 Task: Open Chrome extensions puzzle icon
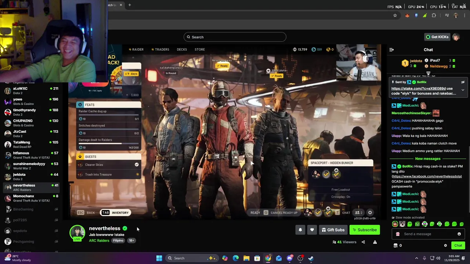coord(434,15)
